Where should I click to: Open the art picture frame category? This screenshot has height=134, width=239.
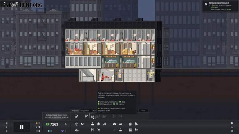point(120,130)
